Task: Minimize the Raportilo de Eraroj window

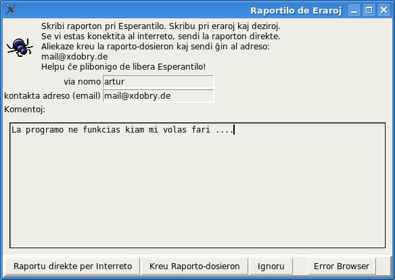Action: (354, 10)
